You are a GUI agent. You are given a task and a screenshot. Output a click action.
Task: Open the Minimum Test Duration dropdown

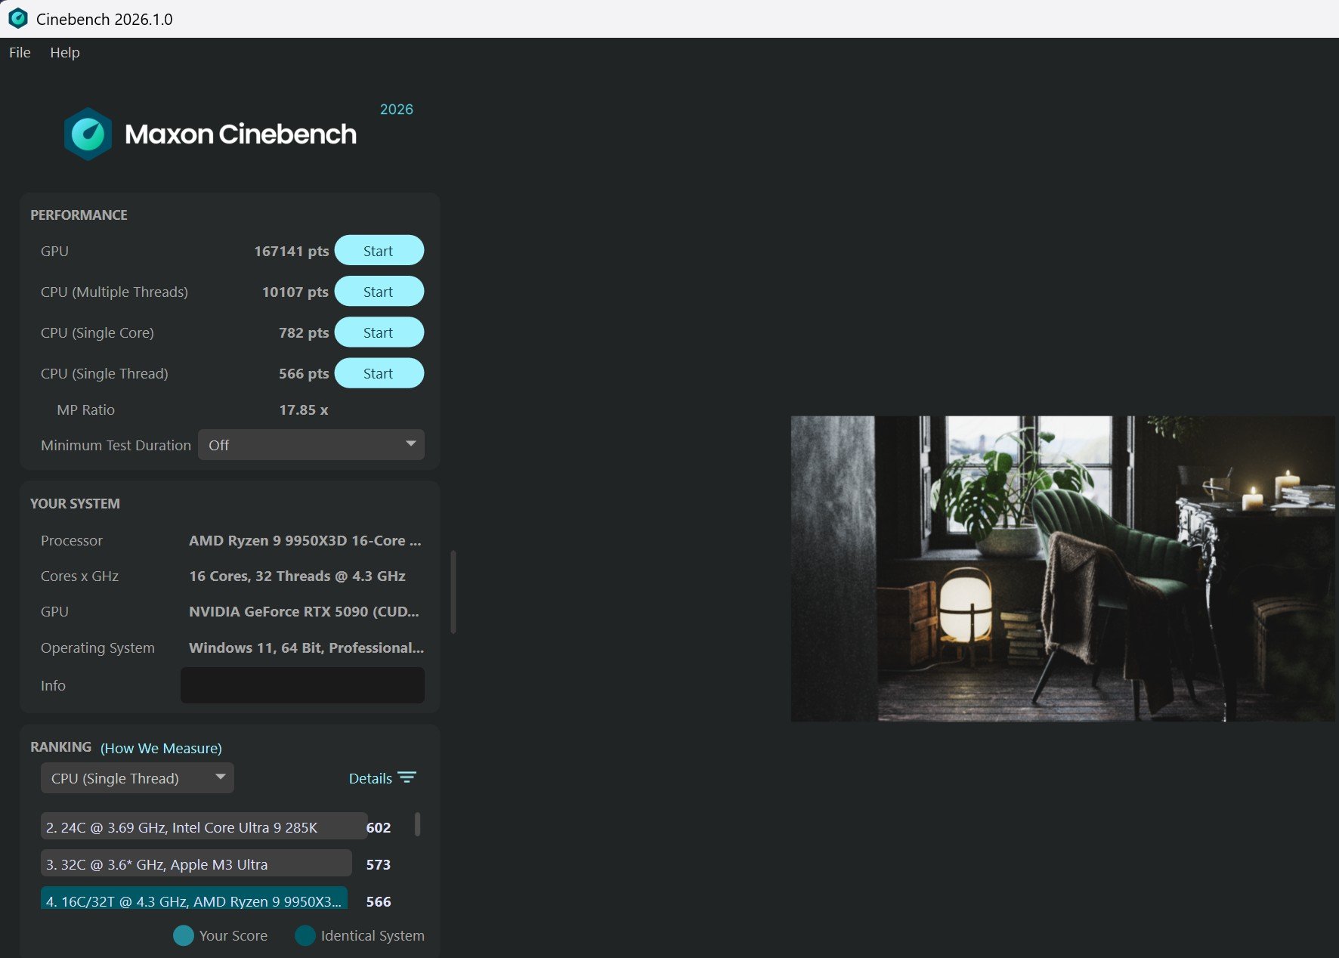311,444
